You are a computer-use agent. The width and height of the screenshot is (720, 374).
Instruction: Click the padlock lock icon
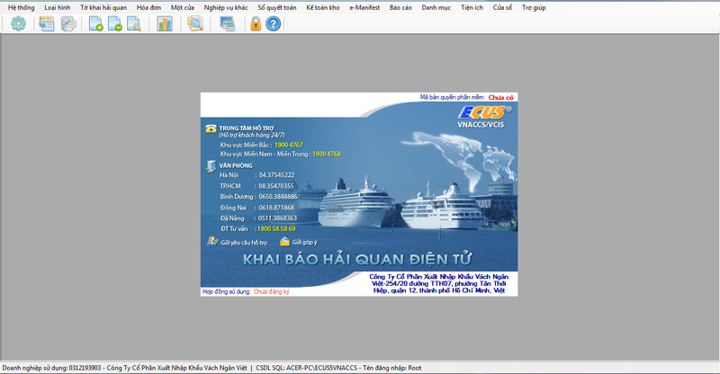click(x=256, y=23)
